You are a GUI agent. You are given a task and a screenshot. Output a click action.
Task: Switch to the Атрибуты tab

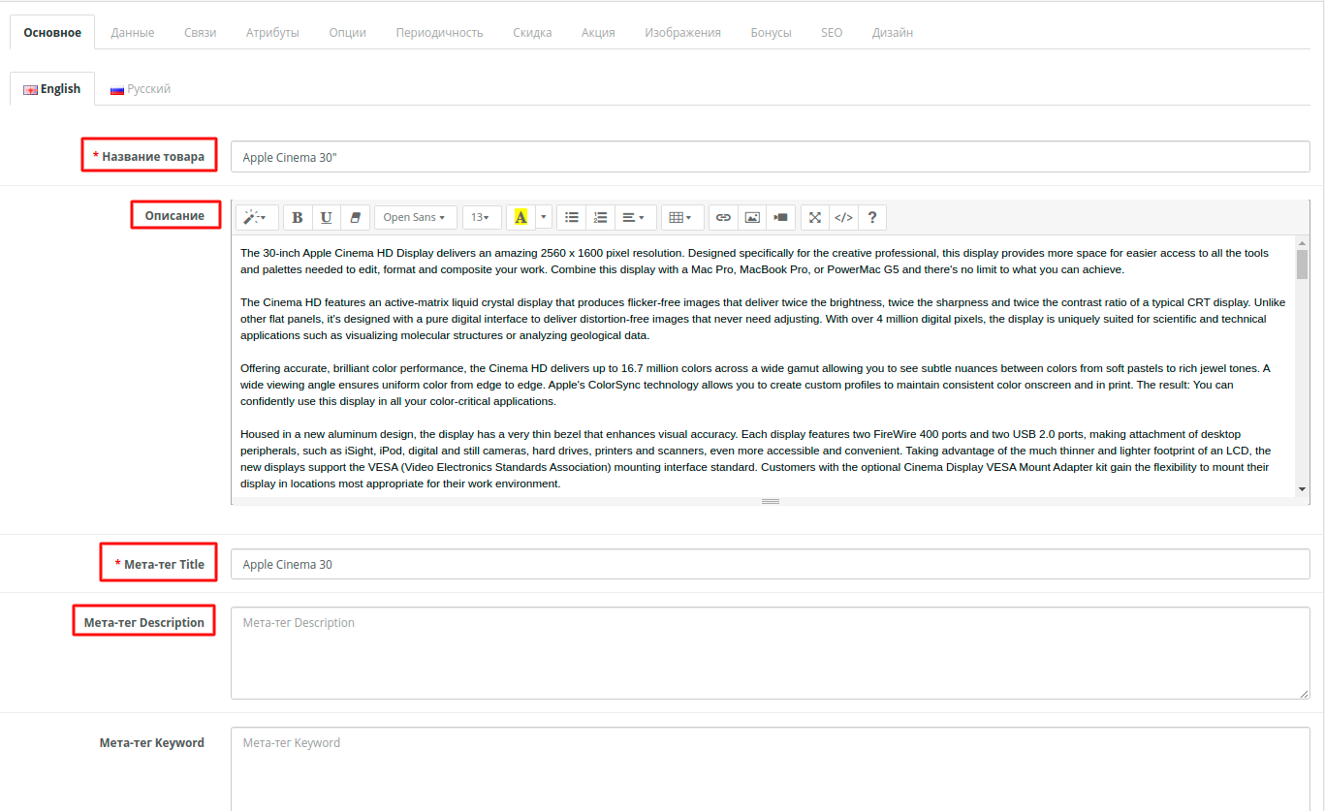tap(272, 32)
